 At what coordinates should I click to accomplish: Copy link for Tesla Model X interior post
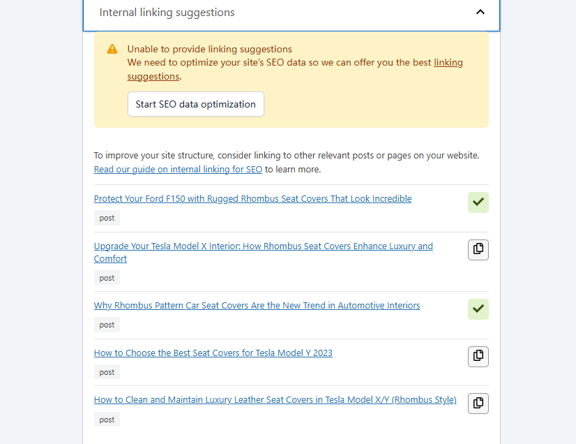tap(478, 249)
